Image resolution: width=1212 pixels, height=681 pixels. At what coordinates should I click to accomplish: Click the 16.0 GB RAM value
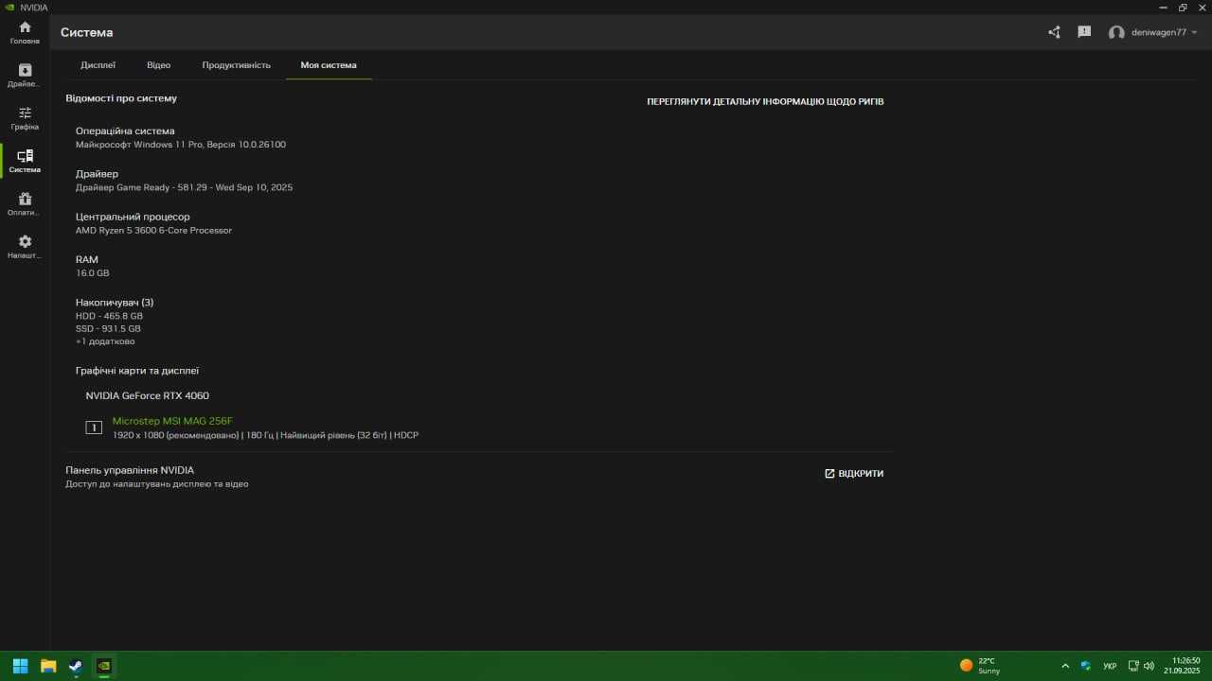click(x=93, y=272)
